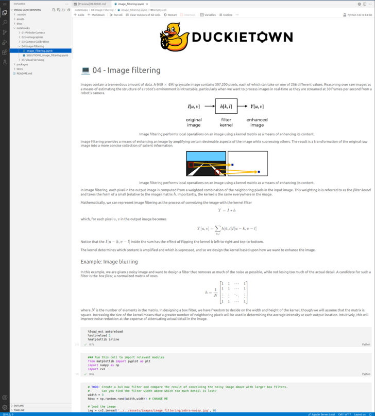Viewport: 375px width, 416px height.
Task: Close the image_filtering.ipynb tab
Action: [x=147, y=4]
